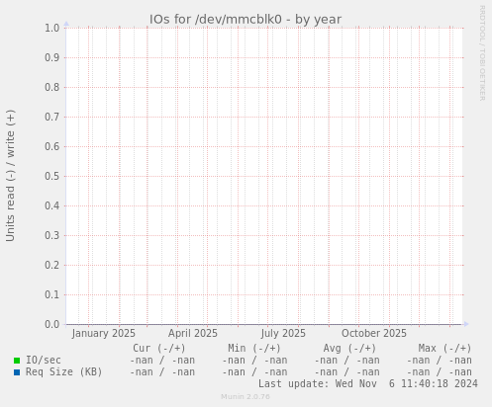Click the IO/sec Min '-nan / -nan' value
This screenshot has width=492, height=407.
(x=254, y=361)
